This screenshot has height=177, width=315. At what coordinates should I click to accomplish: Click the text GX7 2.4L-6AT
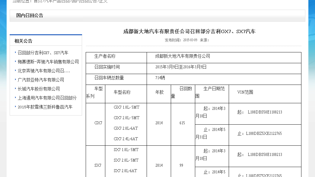point(126,139)
